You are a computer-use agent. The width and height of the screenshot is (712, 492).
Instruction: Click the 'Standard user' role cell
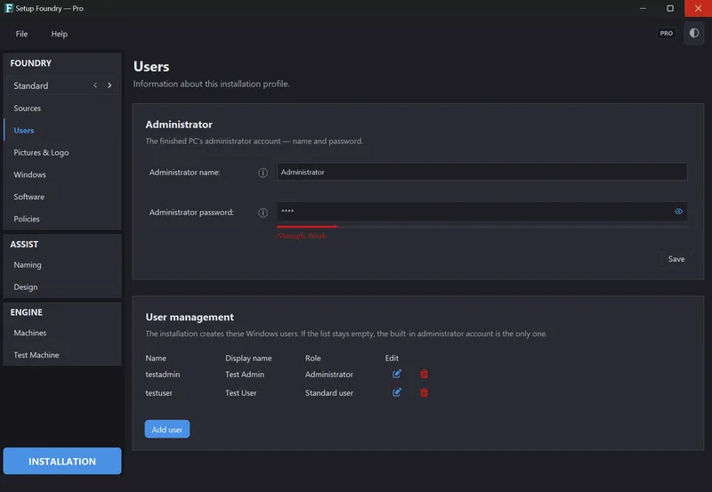328,393
